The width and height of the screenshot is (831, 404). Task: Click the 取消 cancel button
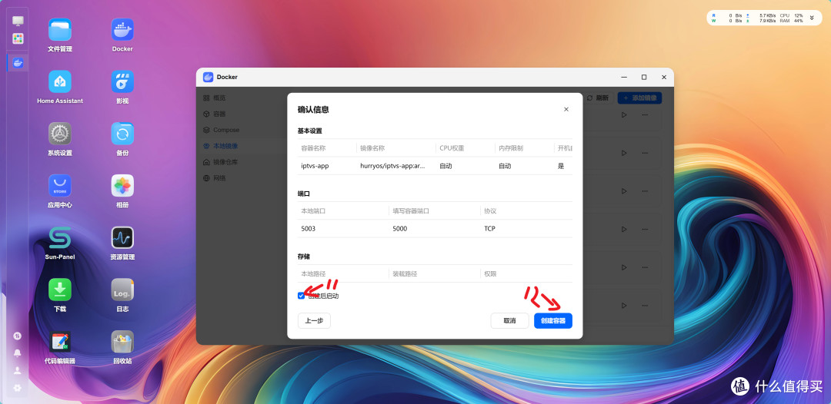(x=509, y=320)
